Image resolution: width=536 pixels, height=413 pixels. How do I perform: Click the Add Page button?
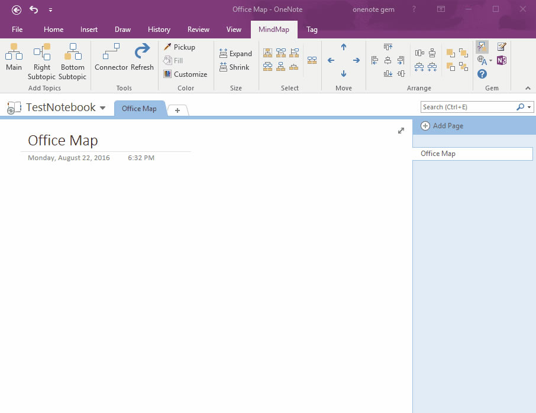448,125
